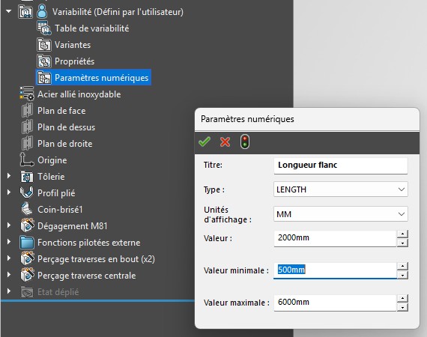The height and width of the screenshot is (337, 427).
Task: Click the Profil plié feature icon
Action: pyautogui.click(x=27, y=192)
